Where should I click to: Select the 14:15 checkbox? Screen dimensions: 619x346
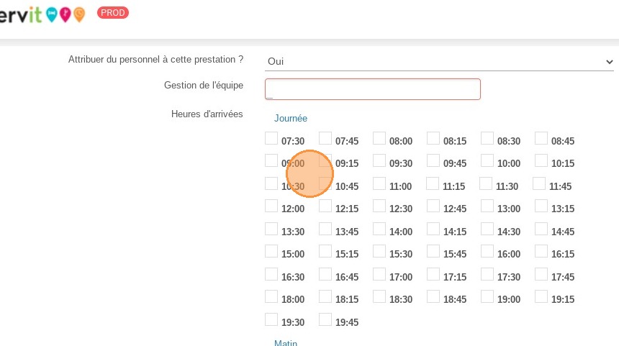pos(433,229)
